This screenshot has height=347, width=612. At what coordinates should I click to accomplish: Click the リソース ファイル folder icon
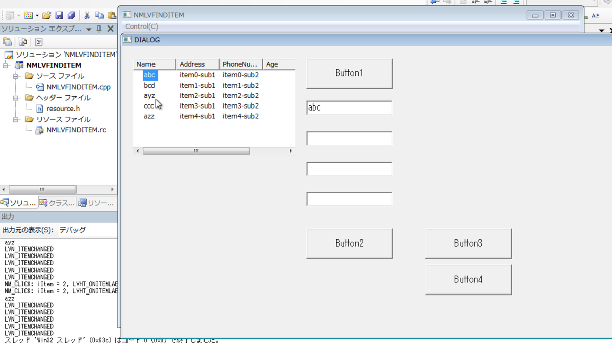[29, 119]
